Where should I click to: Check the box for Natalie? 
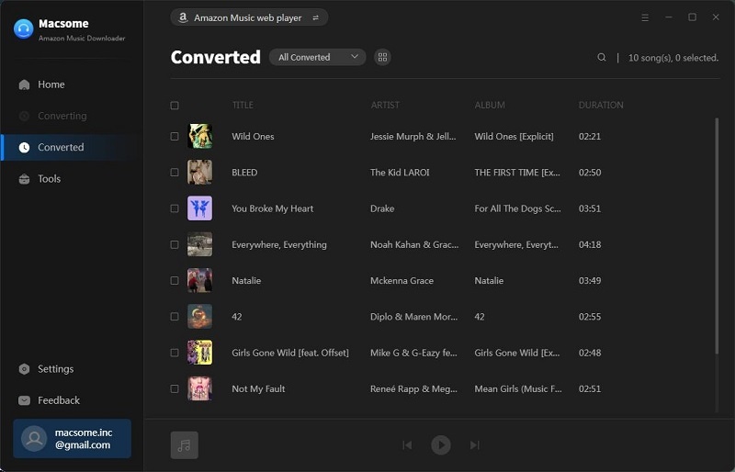click(175, 281)
